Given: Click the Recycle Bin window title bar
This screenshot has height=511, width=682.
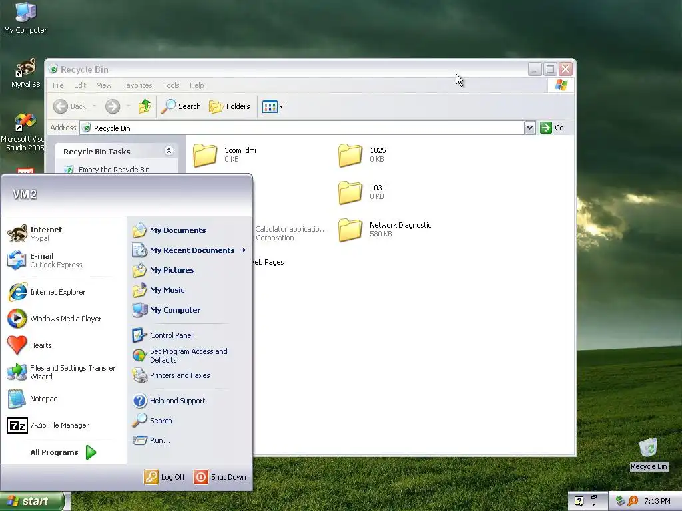Looking at the screenshot, I should pyautogui.click(x=287, y=69).
